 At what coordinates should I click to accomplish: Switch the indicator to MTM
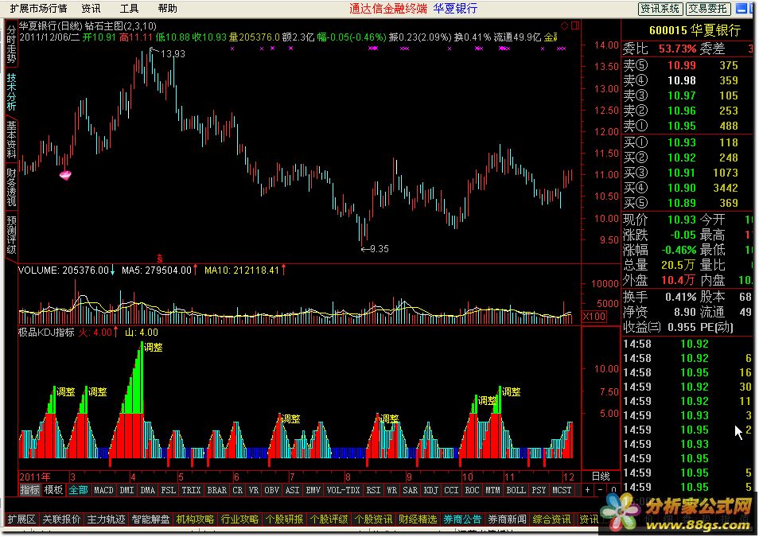(x=492, y=490)
